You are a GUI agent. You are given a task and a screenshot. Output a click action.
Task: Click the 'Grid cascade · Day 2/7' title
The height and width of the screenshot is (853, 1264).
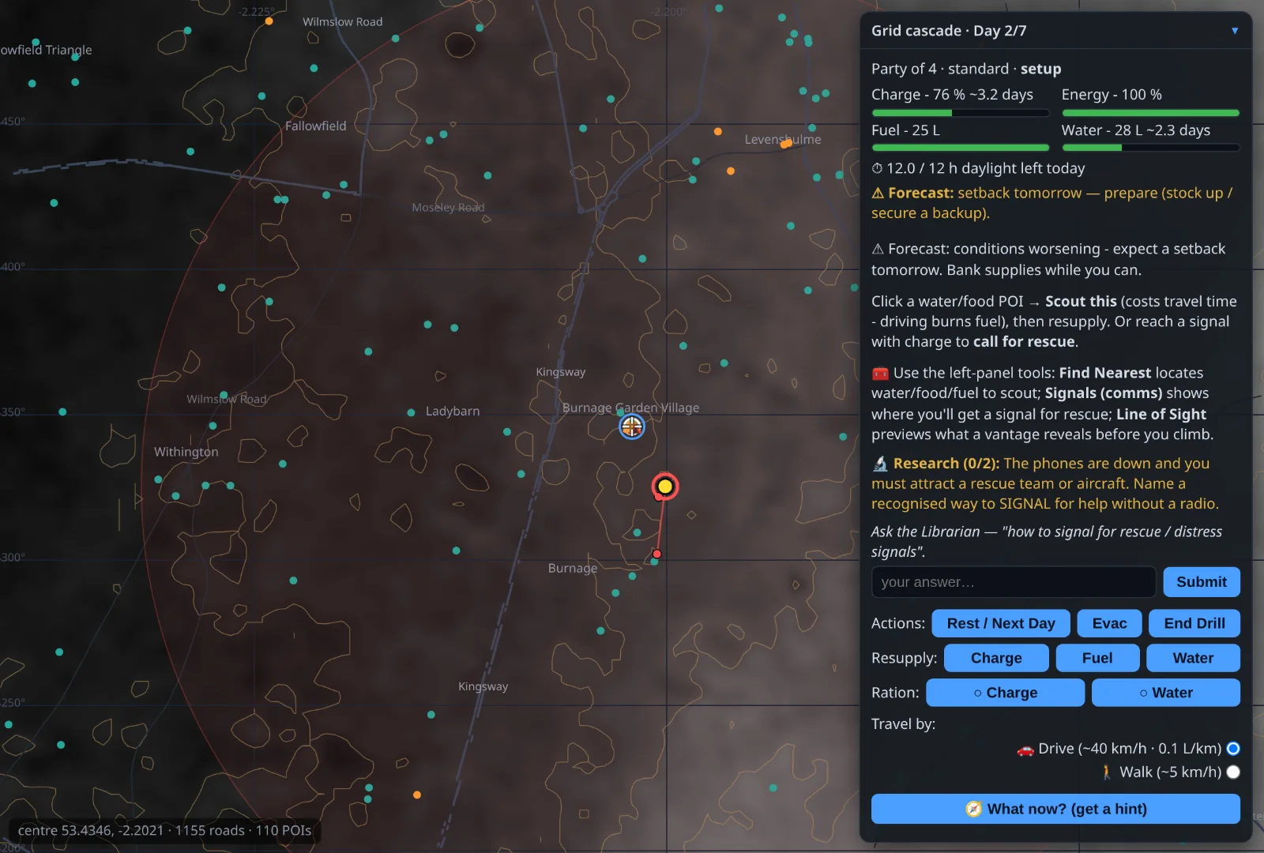pyautogui.click(x=949, y=31)
